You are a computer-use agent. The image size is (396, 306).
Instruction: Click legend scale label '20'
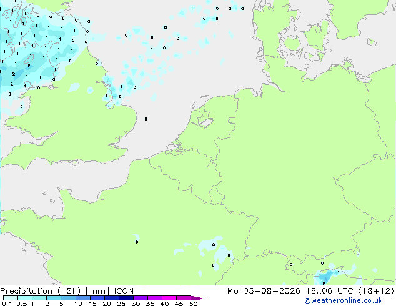point(107,304)
